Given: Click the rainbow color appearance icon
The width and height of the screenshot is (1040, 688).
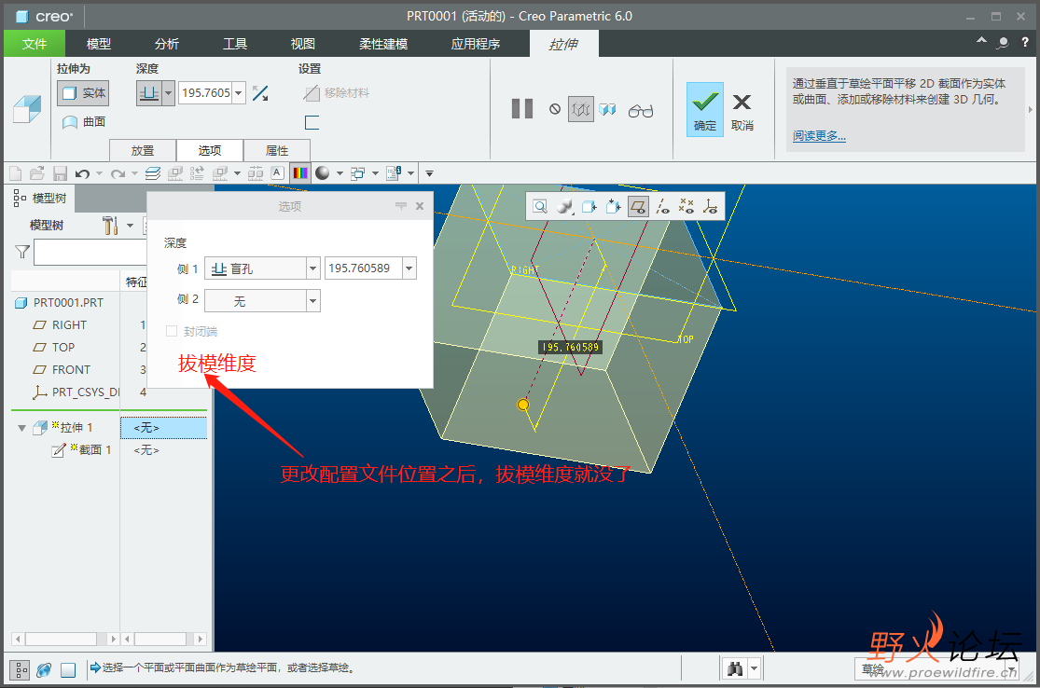Looking at the screenshot, I should 300,173.
